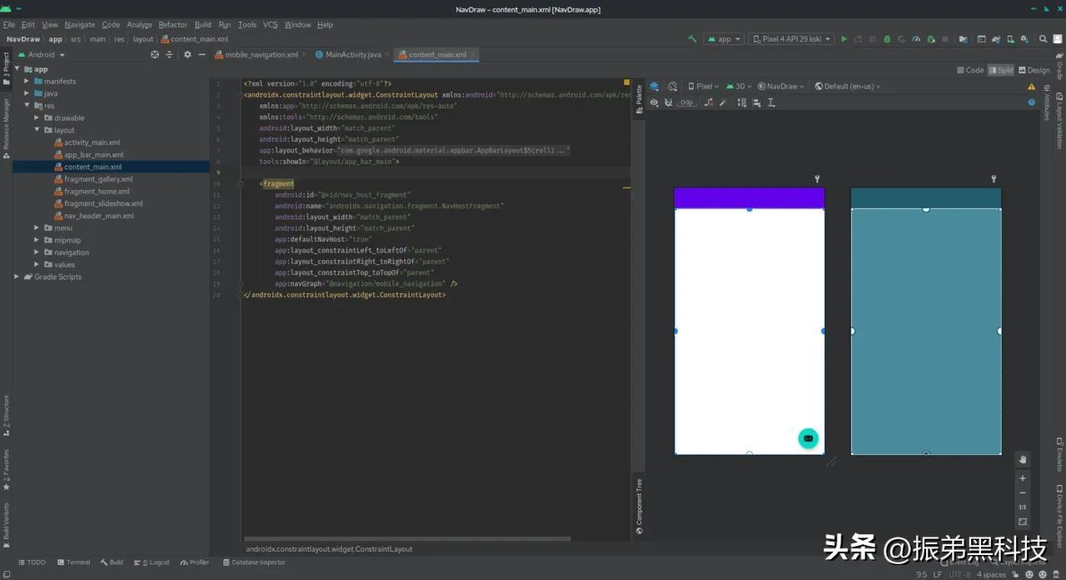
Task: Close the content_main.xml tab
Action: coord(473,54)
